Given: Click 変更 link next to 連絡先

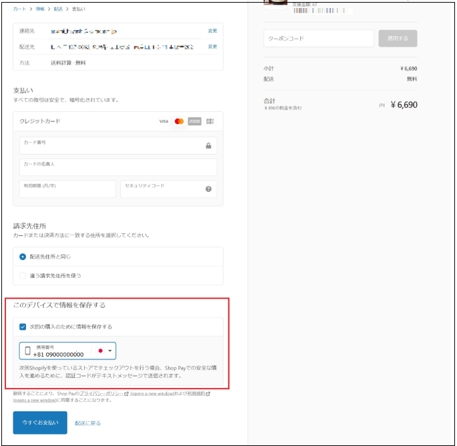Looking at the screenshot, I should pos(212,31).
